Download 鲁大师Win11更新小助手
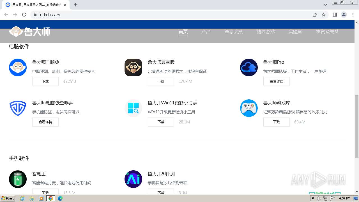The width and height of the screenshot is (359, 202). (161, 122)
